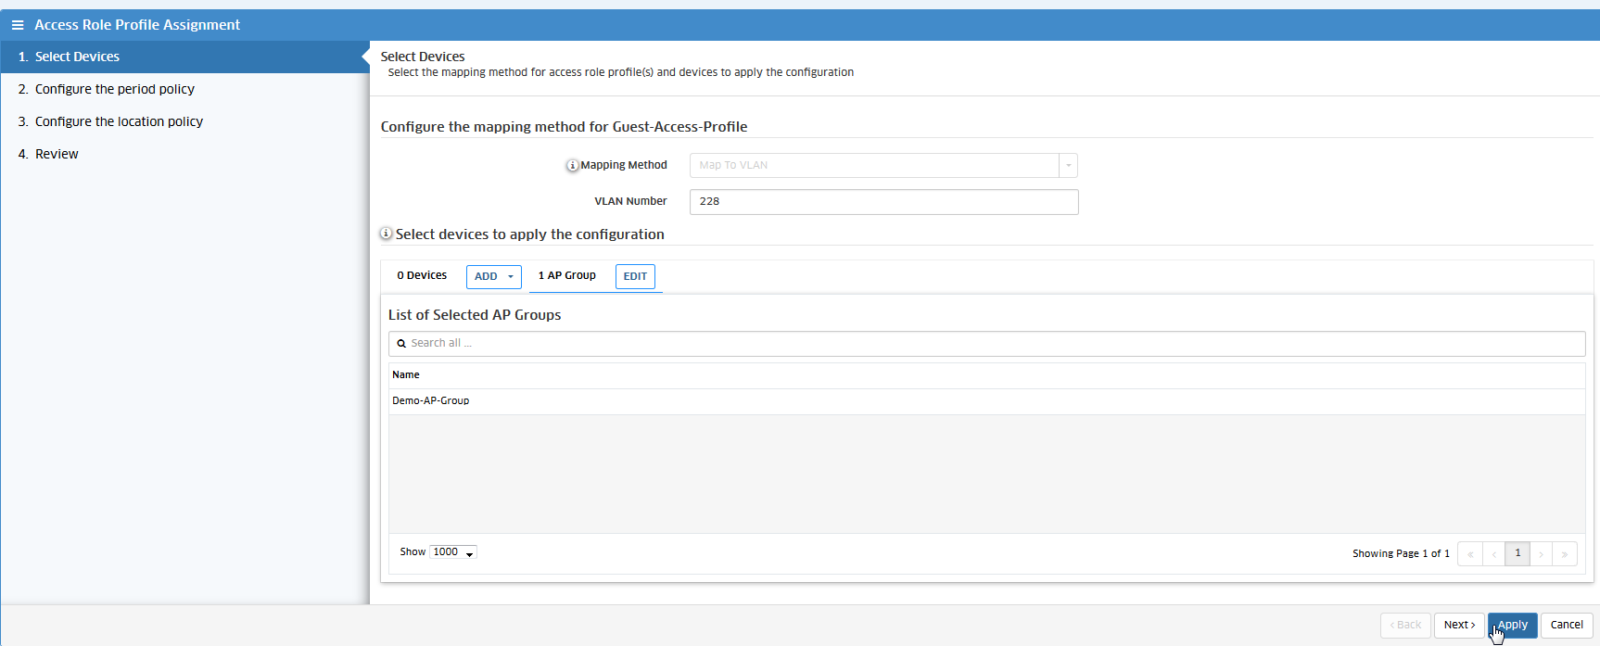Open the Show 1000 rows dropdown
Image resolution: width=1600 pixels, height=646 pixels.
(453, 552)
